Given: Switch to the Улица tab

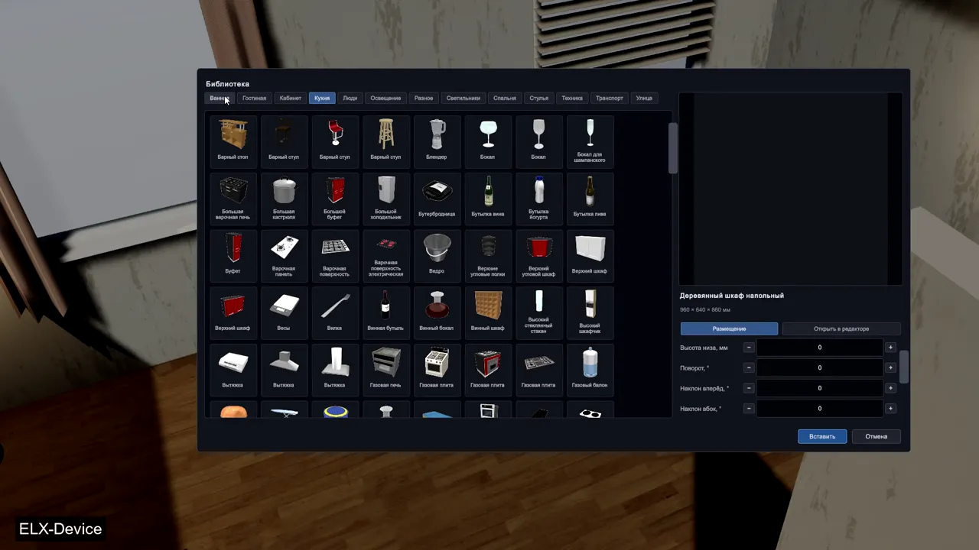Looking at the screenshot, I should click(x=645, y=98).
